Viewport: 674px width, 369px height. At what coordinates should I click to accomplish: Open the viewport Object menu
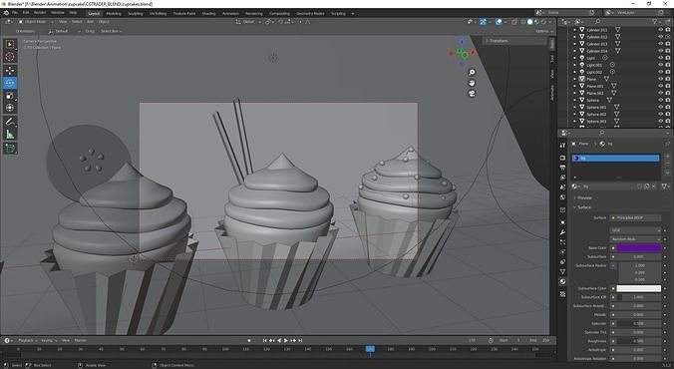coord(104,22)
